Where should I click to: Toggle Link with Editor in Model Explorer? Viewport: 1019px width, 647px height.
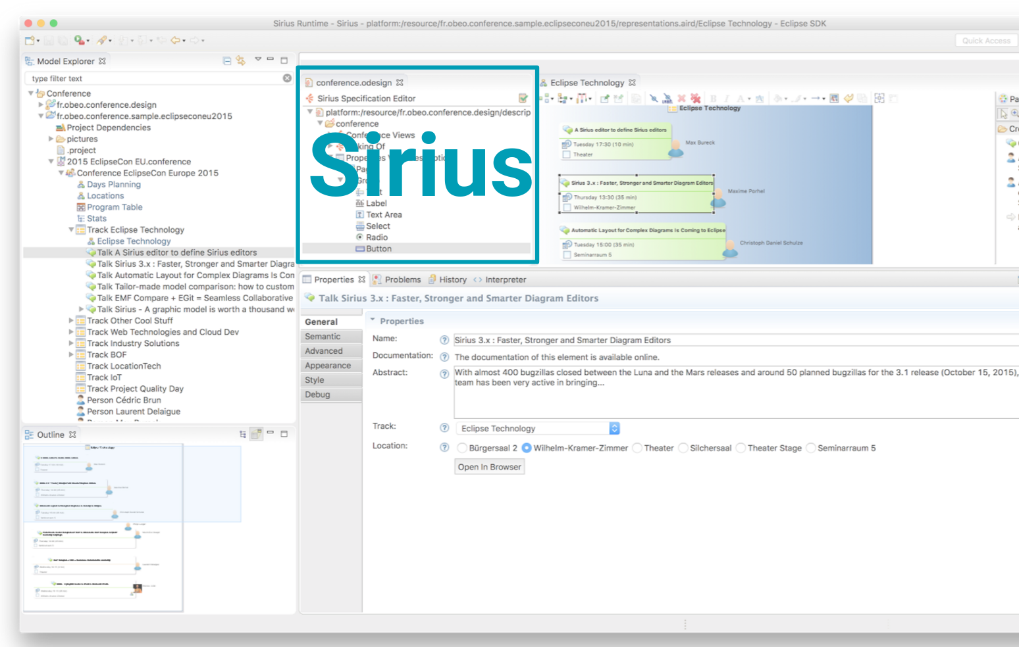(x=241, y=61)
